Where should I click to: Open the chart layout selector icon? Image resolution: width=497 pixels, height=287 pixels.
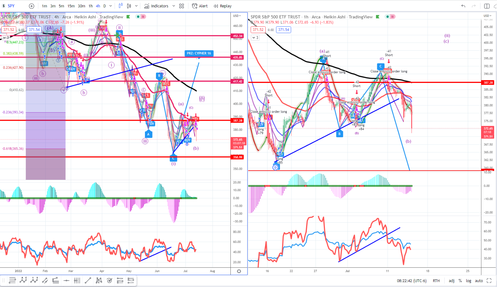(x=487, y=6)
